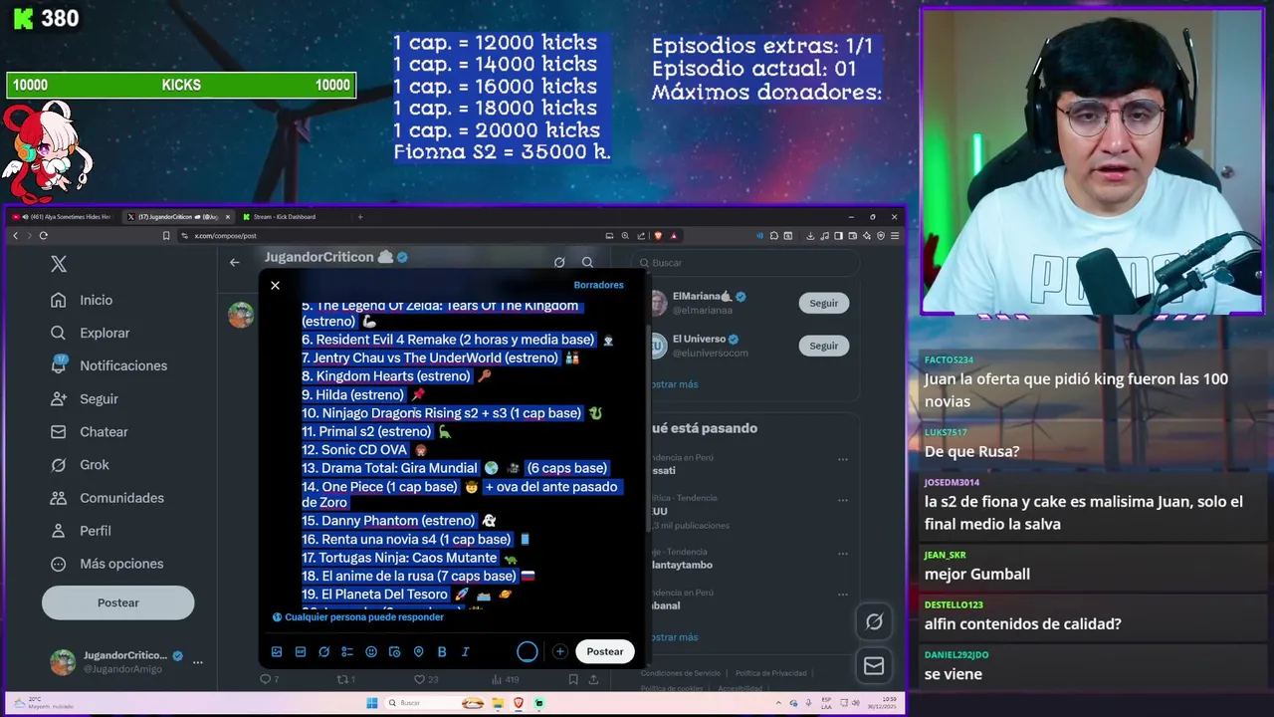Click the sidebar Postear button

pos(118,602)
